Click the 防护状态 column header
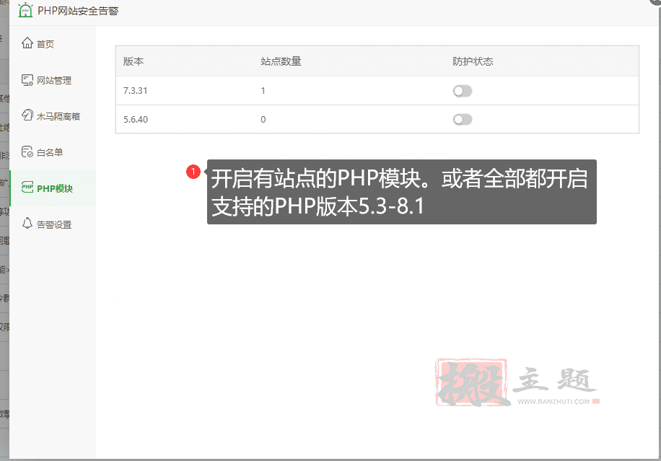661x461 pixels. click(x=473, y=61)
